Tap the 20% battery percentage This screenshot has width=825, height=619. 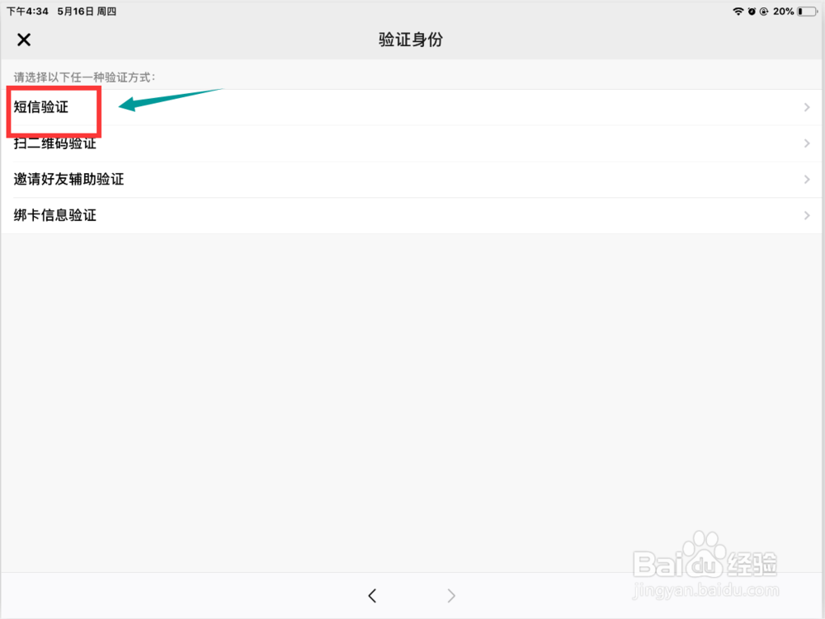(784, 11)
